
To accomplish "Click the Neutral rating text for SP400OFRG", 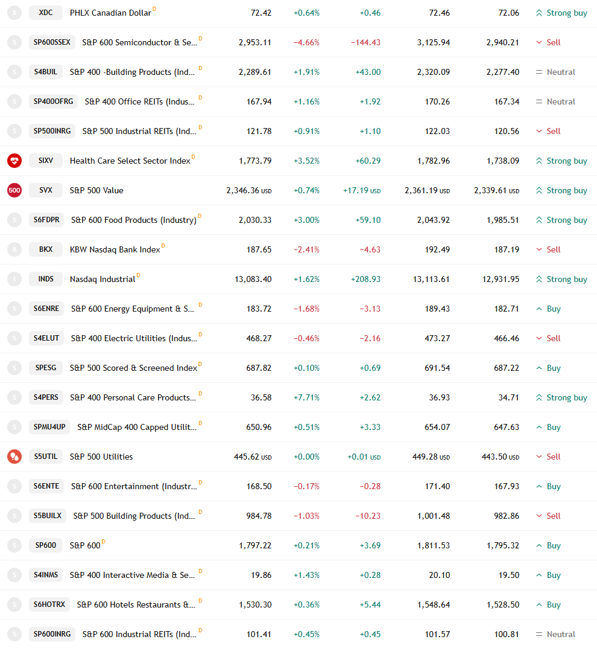I will [x=561, y=101].
